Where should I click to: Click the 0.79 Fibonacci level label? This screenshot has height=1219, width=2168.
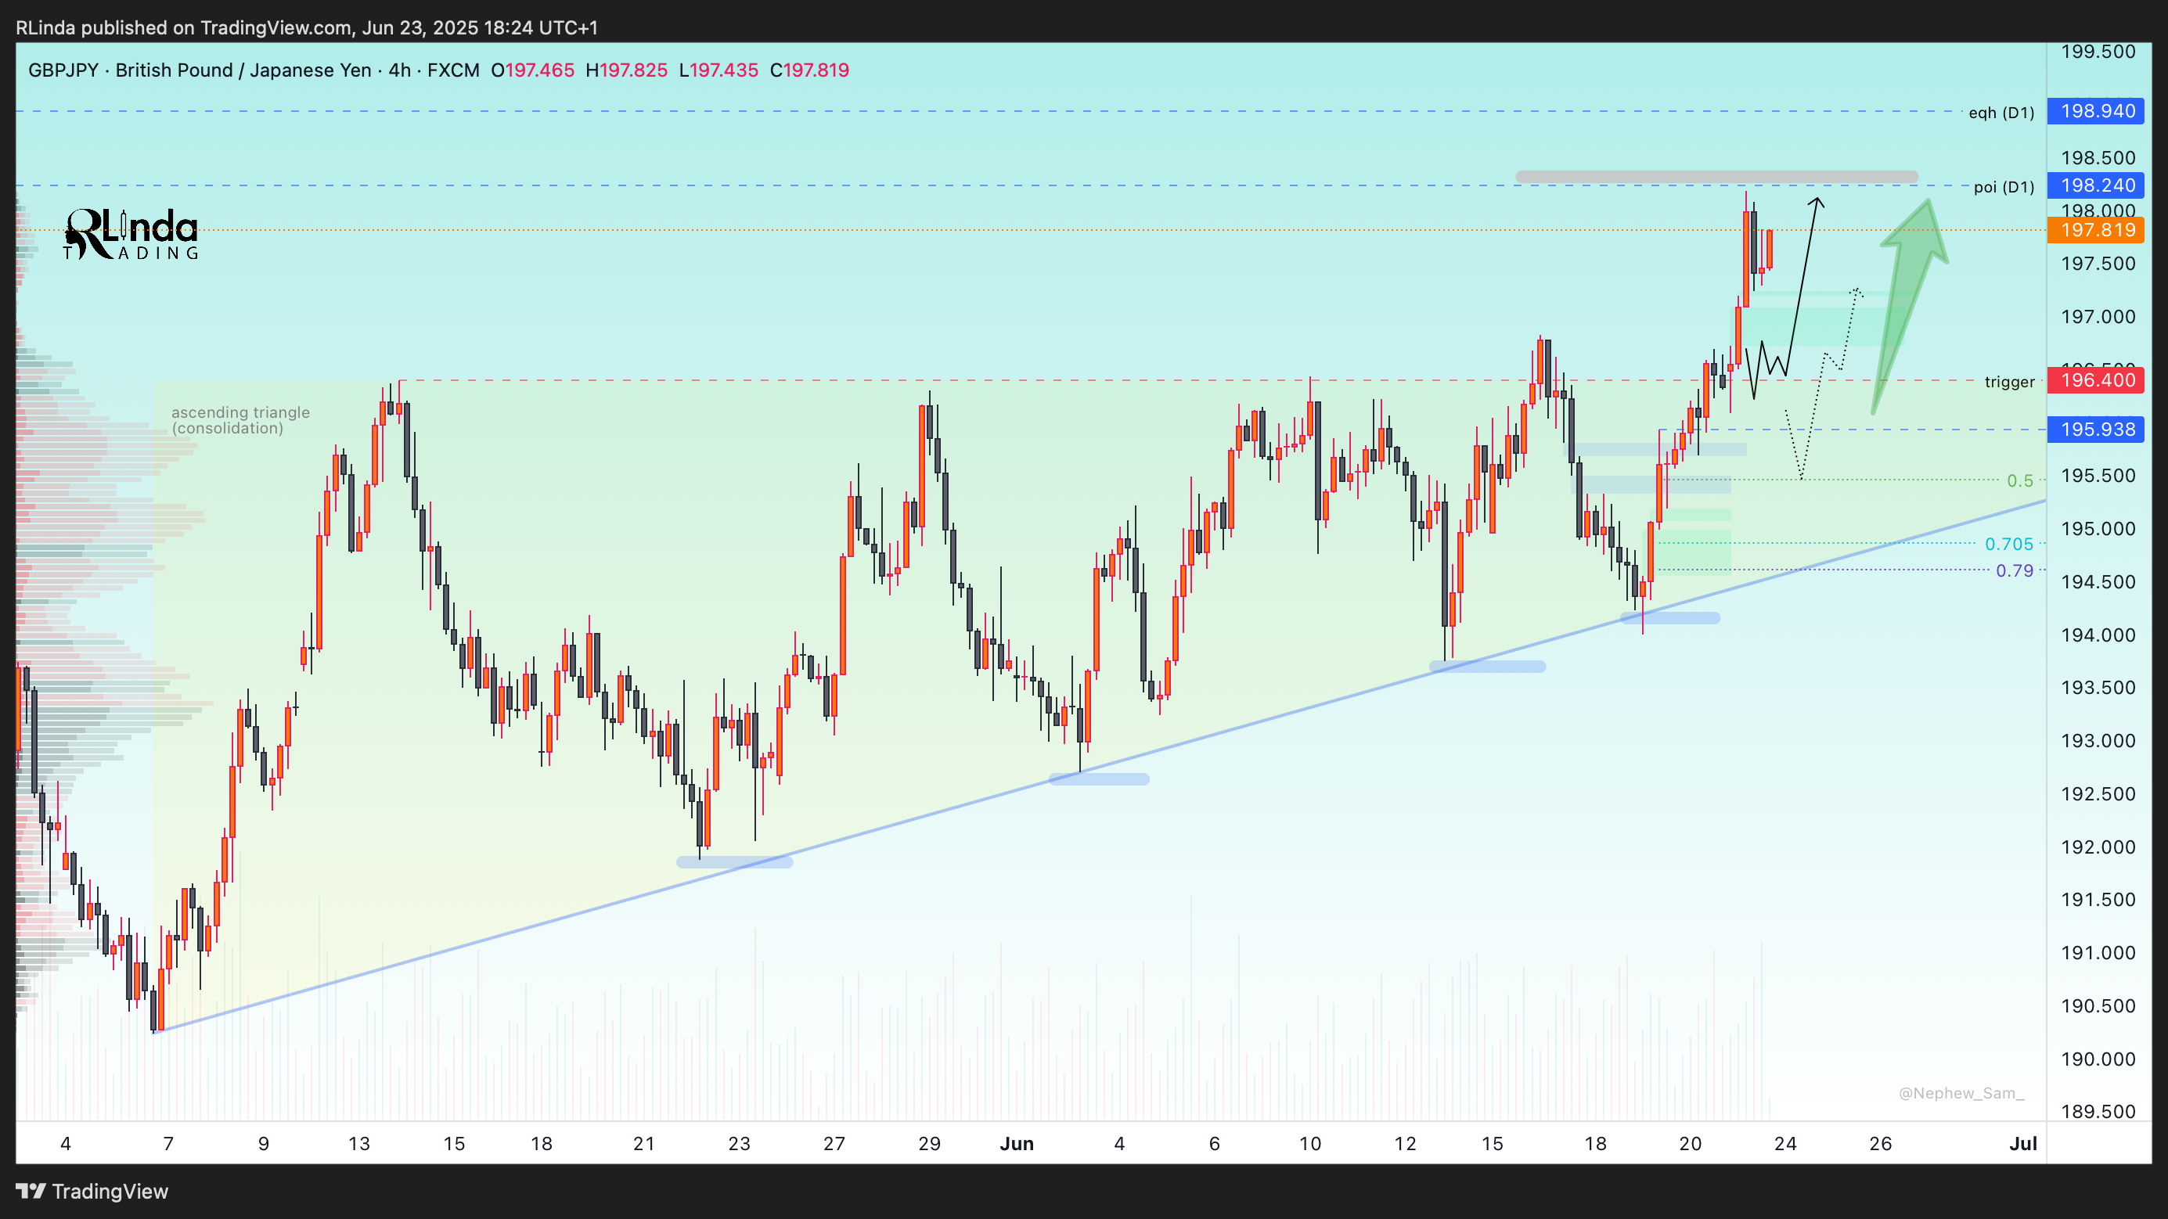2014,570
